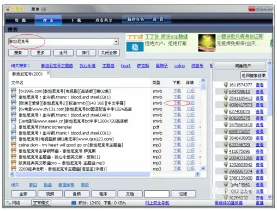The width and height of the screenshot is (277, 211).
Task: Sort results by 类型 column header
Action: click(x=156, y=83)
